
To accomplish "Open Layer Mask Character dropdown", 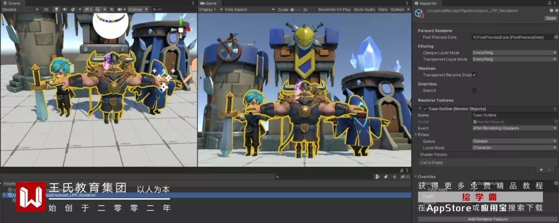I will point(514,147).
